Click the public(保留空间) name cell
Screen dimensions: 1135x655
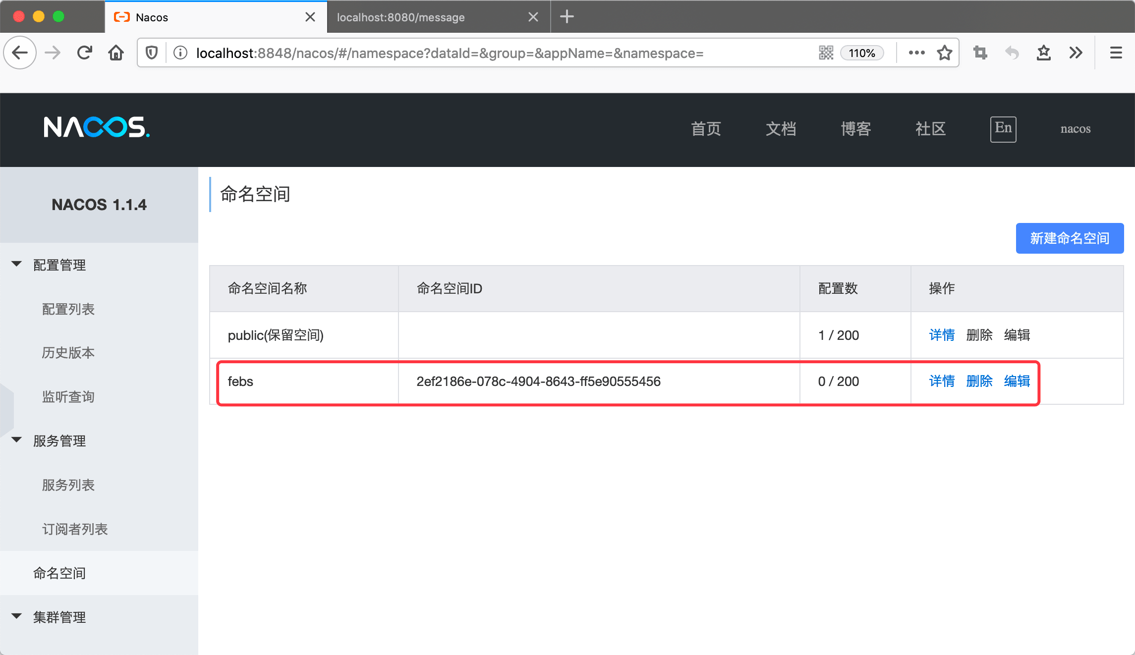tap(304, 335)
